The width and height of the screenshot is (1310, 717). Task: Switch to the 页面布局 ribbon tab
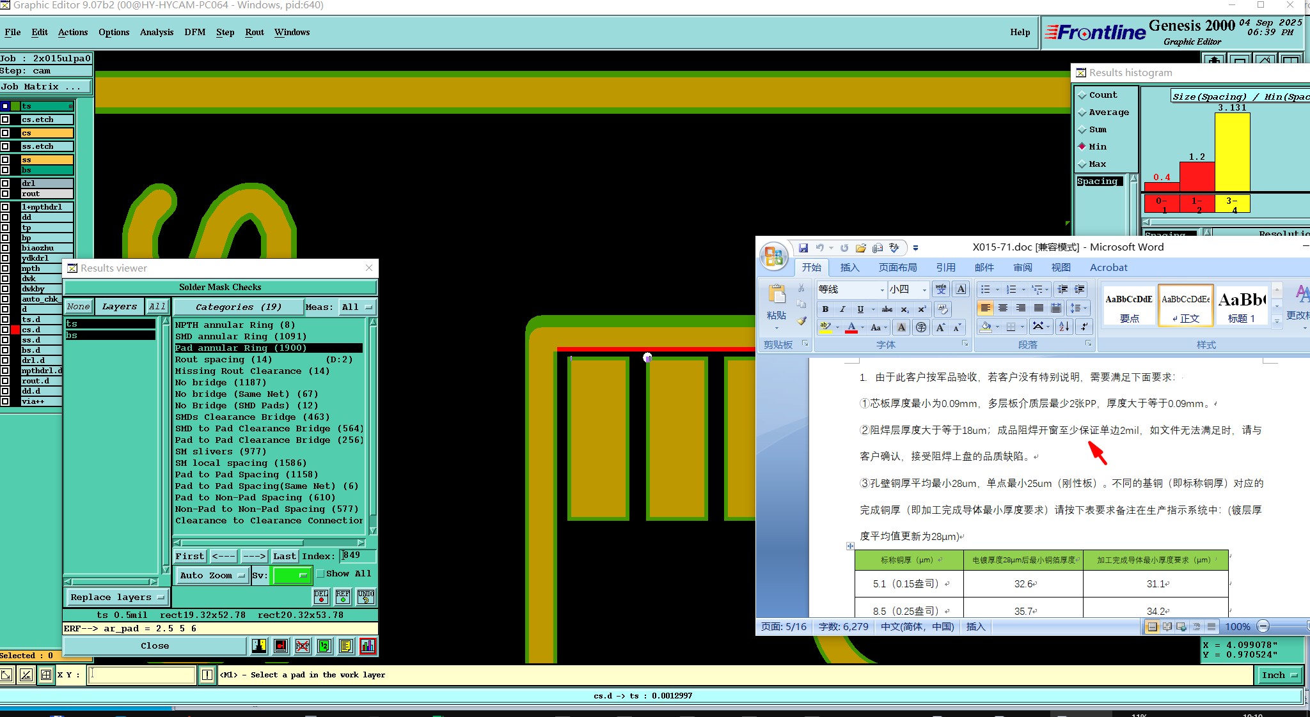click(897, 267)
